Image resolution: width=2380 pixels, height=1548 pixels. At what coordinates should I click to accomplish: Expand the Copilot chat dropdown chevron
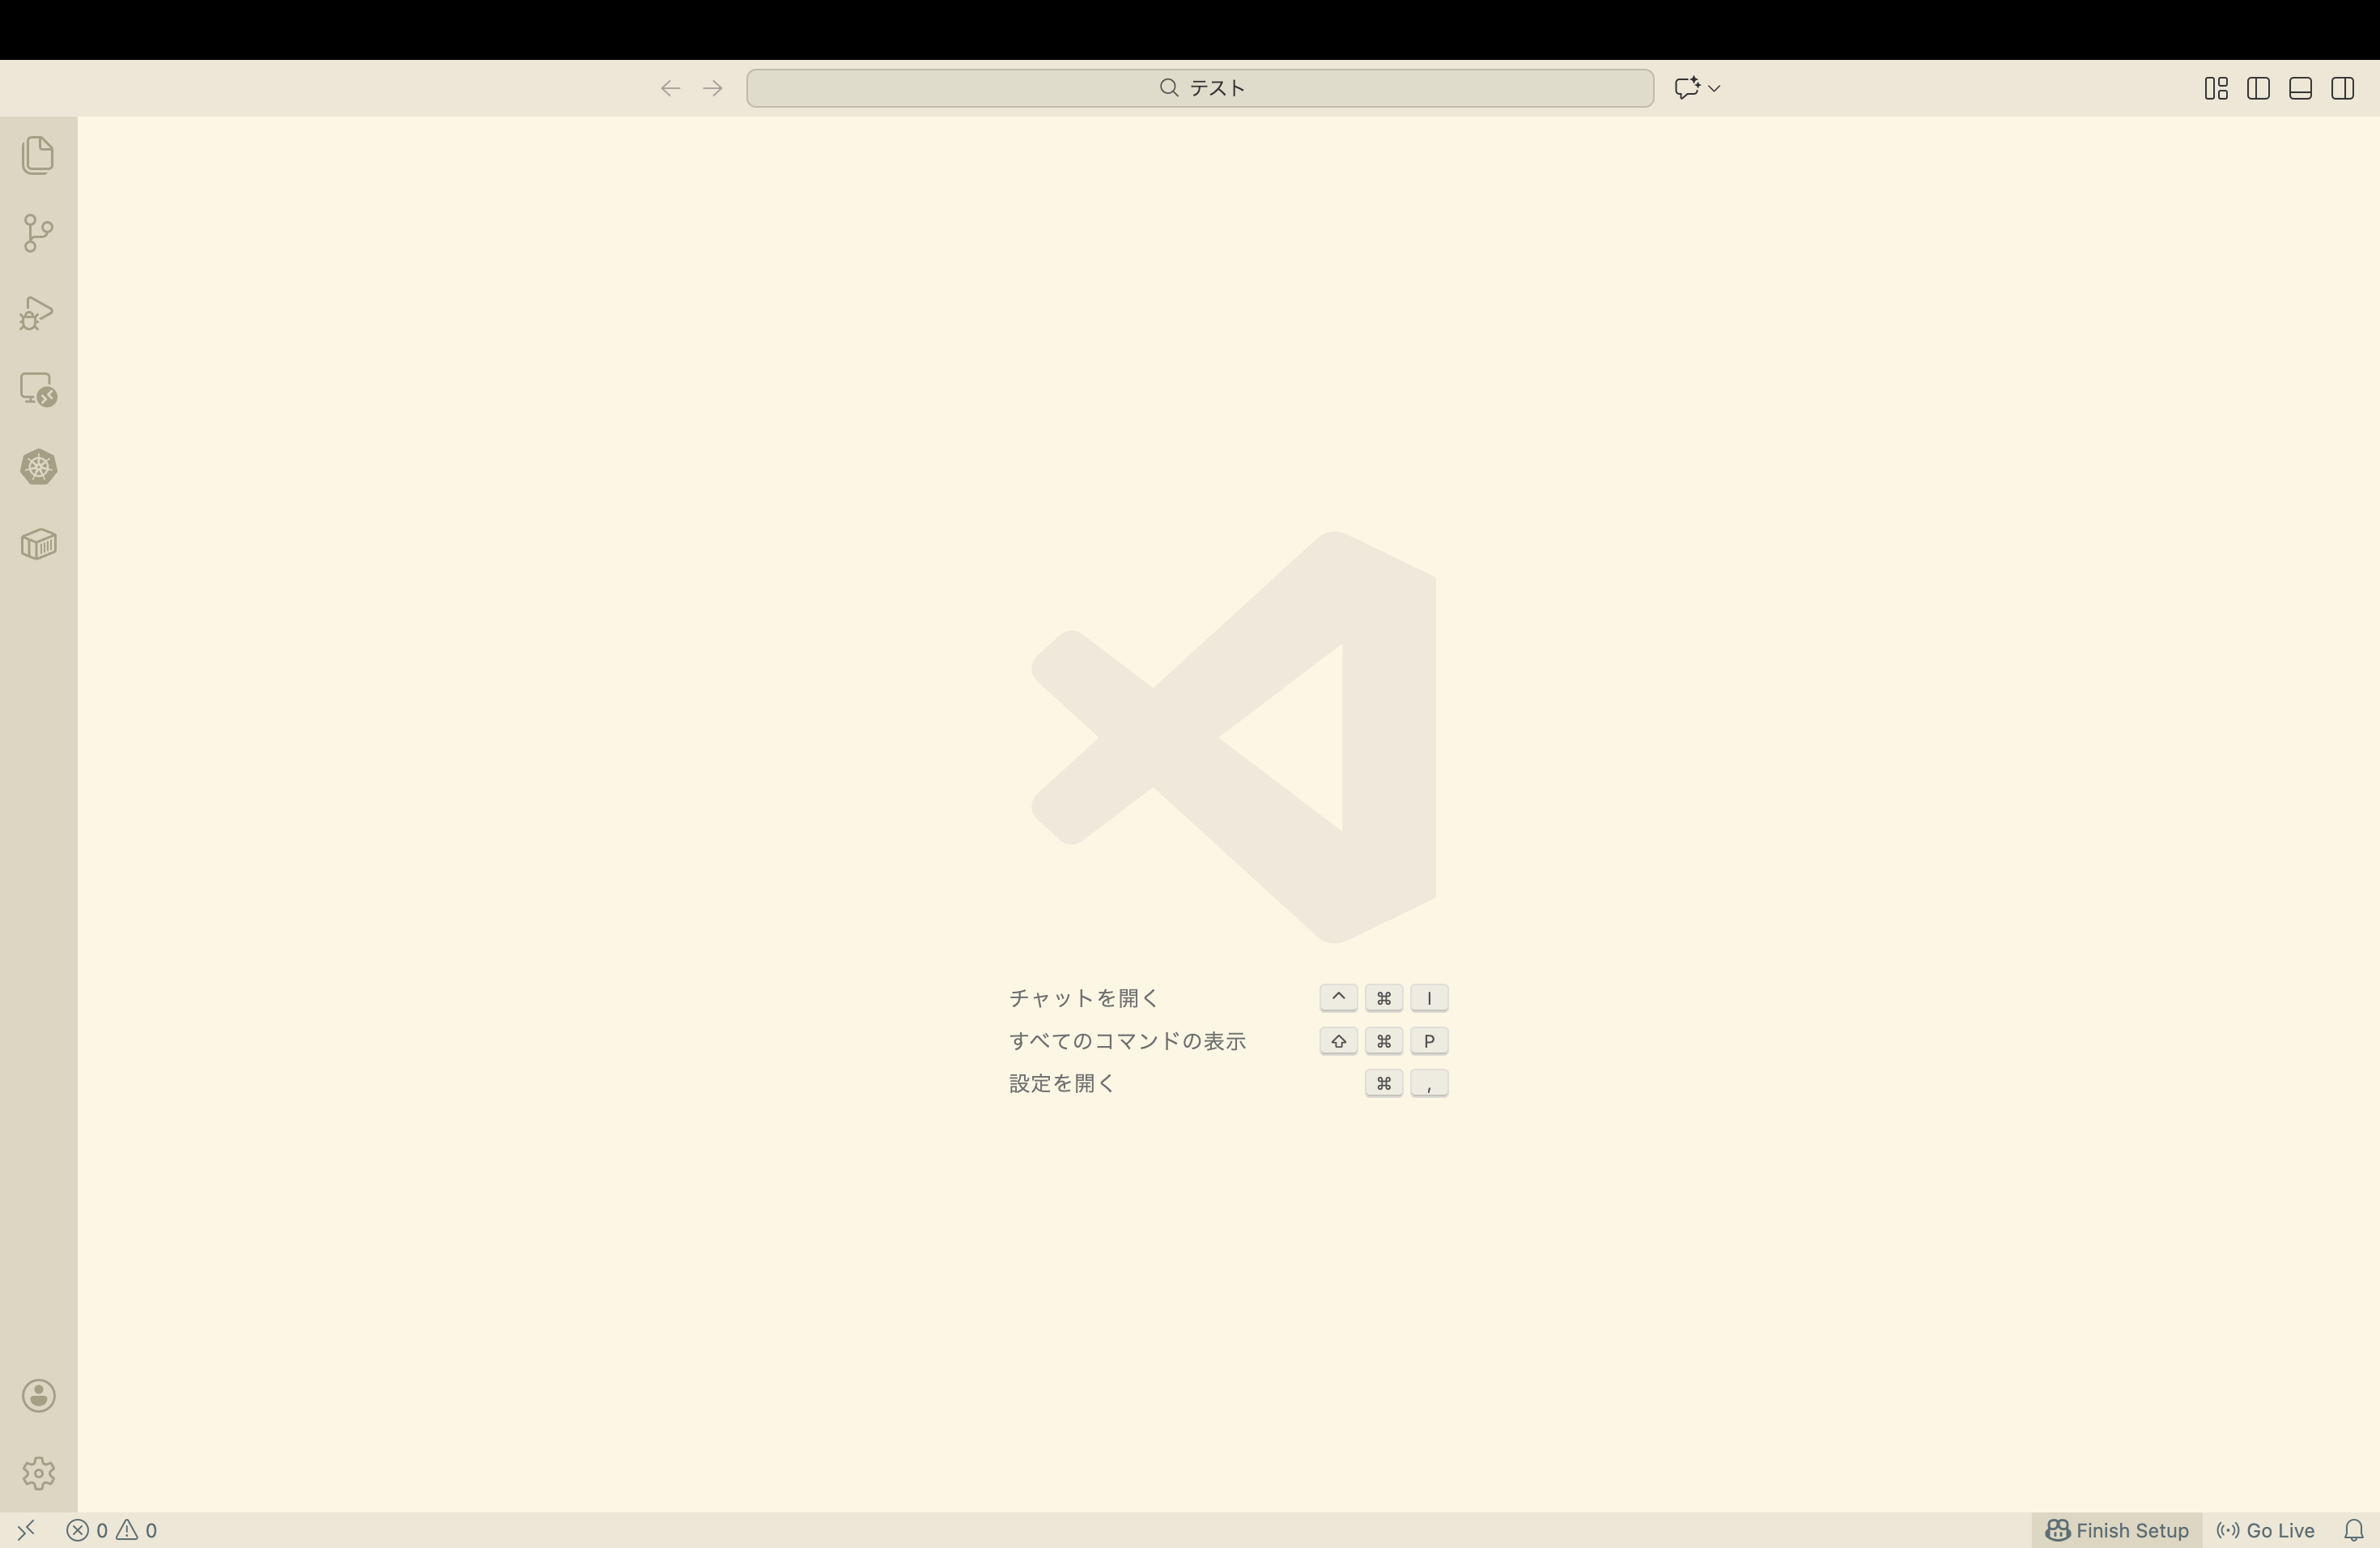[x=1714, y=88]
